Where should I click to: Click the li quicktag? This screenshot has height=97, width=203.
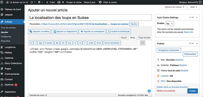[x=85, y=43]
